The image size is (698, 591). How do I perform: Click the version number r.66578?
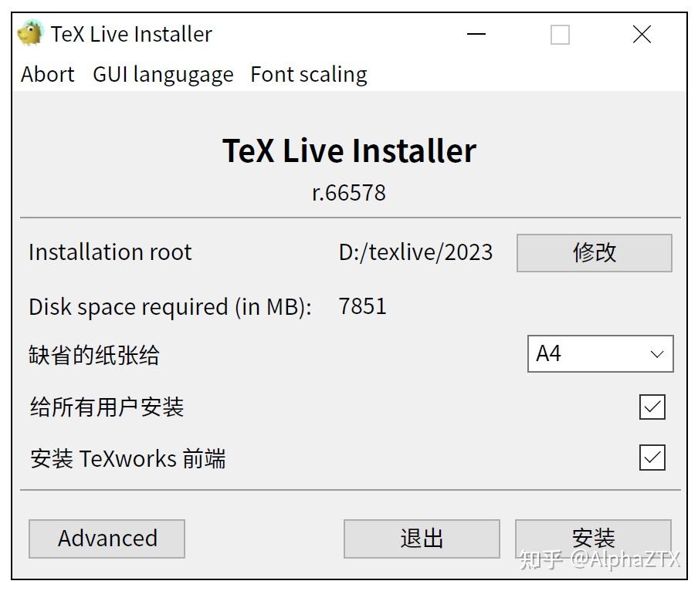(350, 192)
